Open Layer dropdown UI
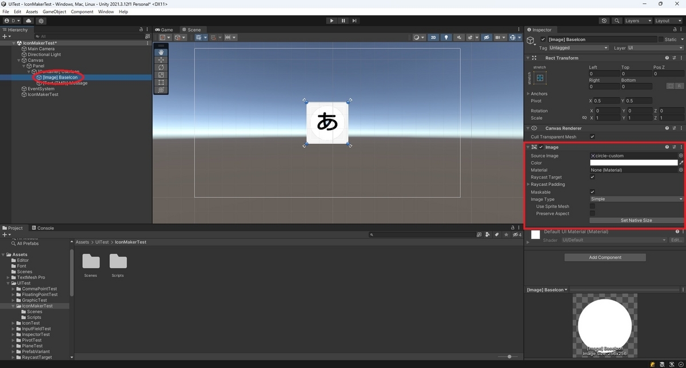686x368 pixels. point(656,48)
